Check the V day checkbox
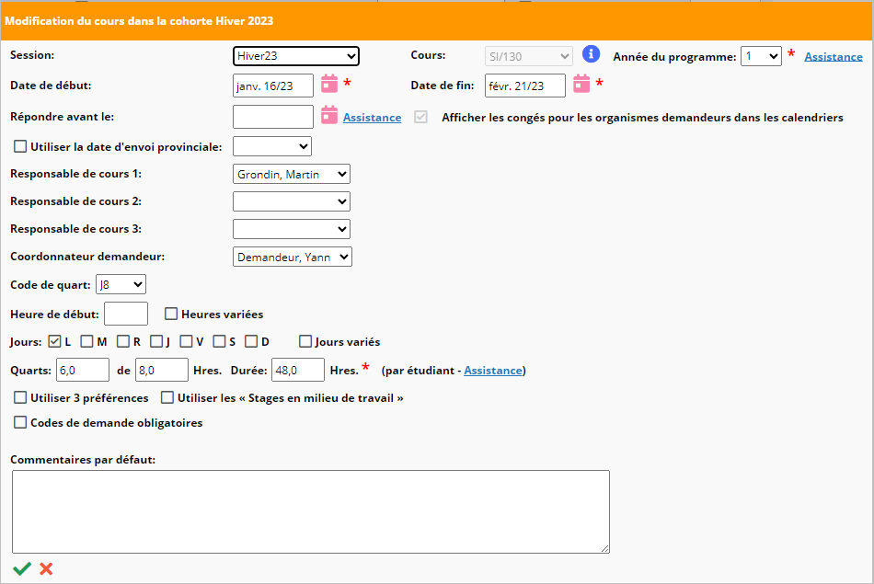Screen dimensions: 874x584 coord(186,341)
